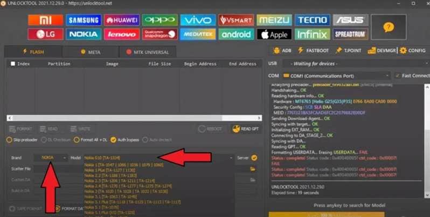This screenshot has height=217, width=430.
Task: Enable DL Checksum option
Action: click(56, 140)
